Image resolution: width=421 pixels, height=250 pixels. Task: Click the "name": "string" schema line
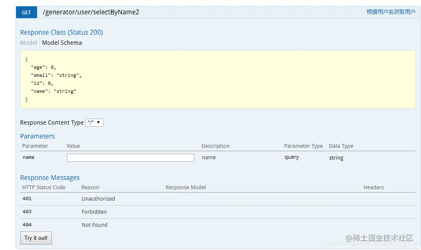[54, 91]
